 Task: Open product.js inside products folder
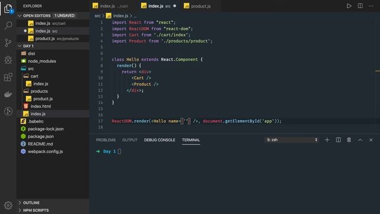(53, 99)
